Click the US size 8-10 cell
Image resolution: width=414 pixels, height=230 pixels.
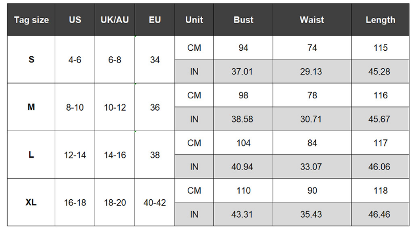75,108
